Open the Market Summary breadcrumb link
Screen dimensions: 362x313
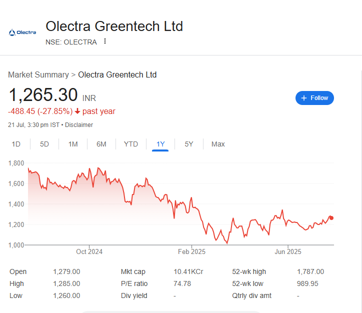tap(38, 75)
